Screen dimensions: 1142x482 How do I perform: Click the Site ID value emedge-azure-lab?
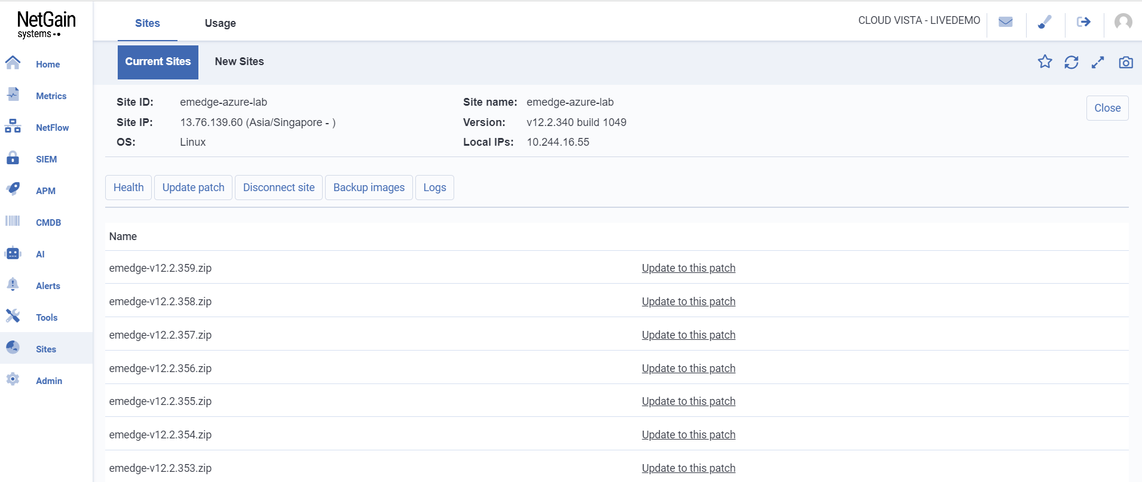tap(223, 102)
